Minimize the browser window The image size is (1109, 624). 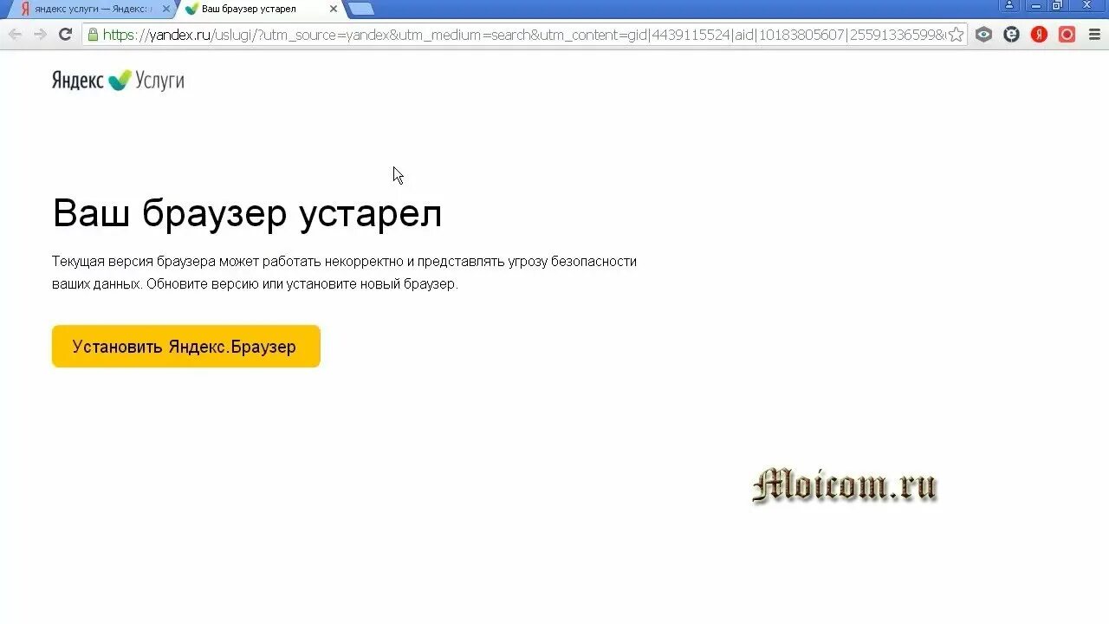click(1035, 5)
